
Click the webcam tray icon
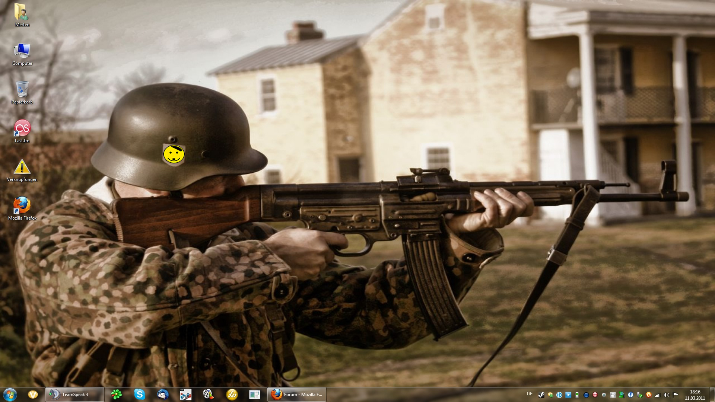604,395
